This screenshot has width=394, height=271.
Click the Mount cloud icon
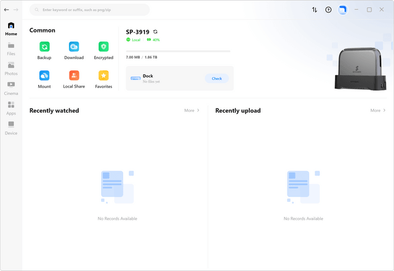tap(44, 75)
